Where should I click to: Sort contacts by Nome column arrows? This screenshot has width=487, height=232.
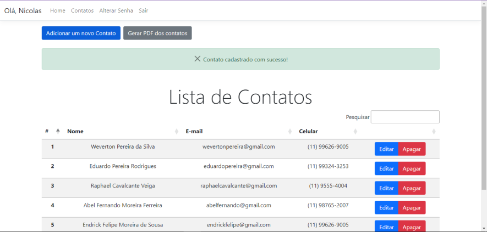(176, 132)
